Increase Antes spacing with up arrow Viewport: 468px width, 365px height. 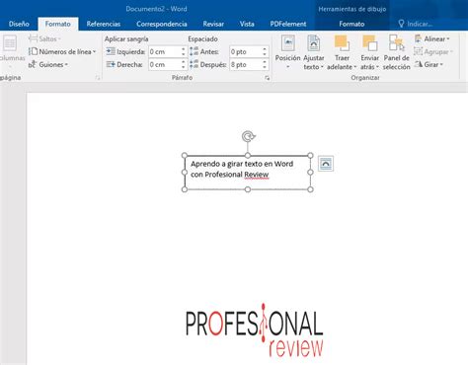(265, 49)
